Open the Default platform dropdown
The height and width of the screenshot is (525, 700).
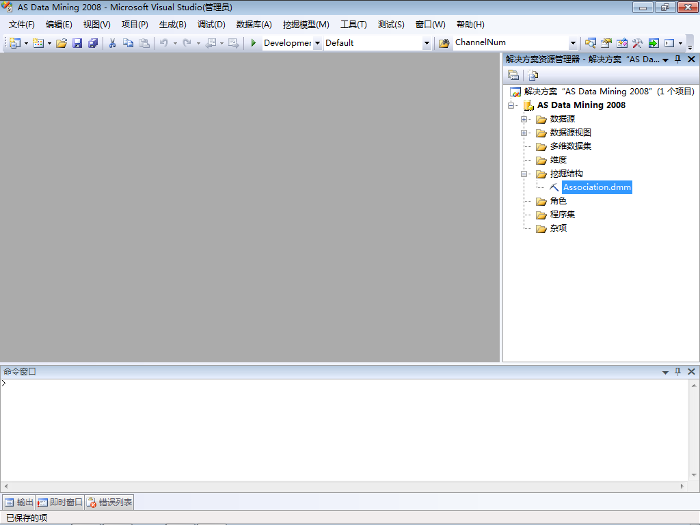coord(427,43)
